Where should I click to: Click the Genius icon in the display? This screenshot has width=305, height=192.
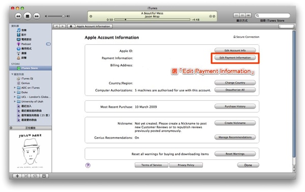[x=210, y=16]
